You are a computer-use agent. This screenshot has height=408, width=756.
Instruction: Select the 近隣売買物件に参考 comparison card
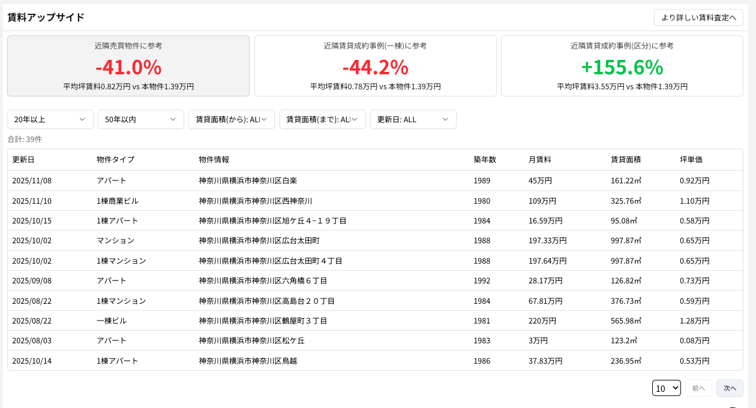click(x=128, y=66)
